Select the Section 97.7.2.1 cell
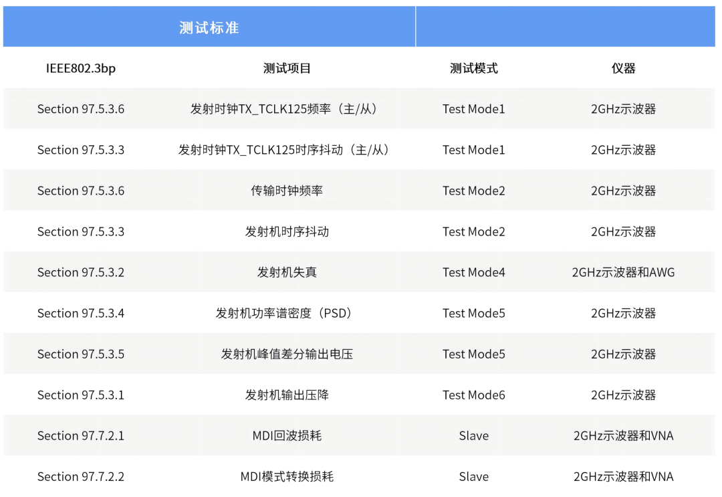 click(x=81, y=435)
